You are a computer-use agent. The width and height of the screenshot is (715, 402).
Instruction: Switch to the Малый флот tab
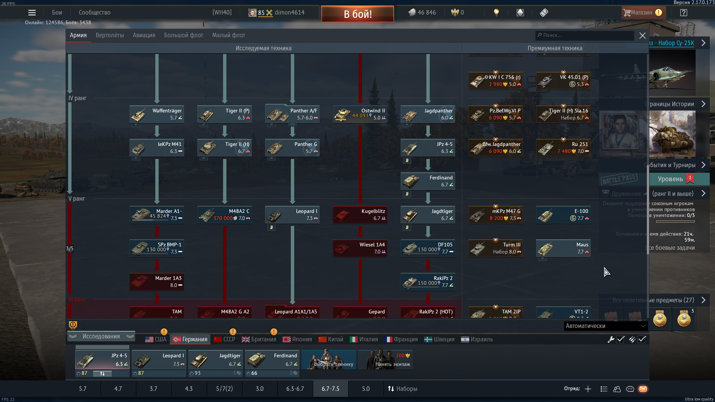click(229, 35)
